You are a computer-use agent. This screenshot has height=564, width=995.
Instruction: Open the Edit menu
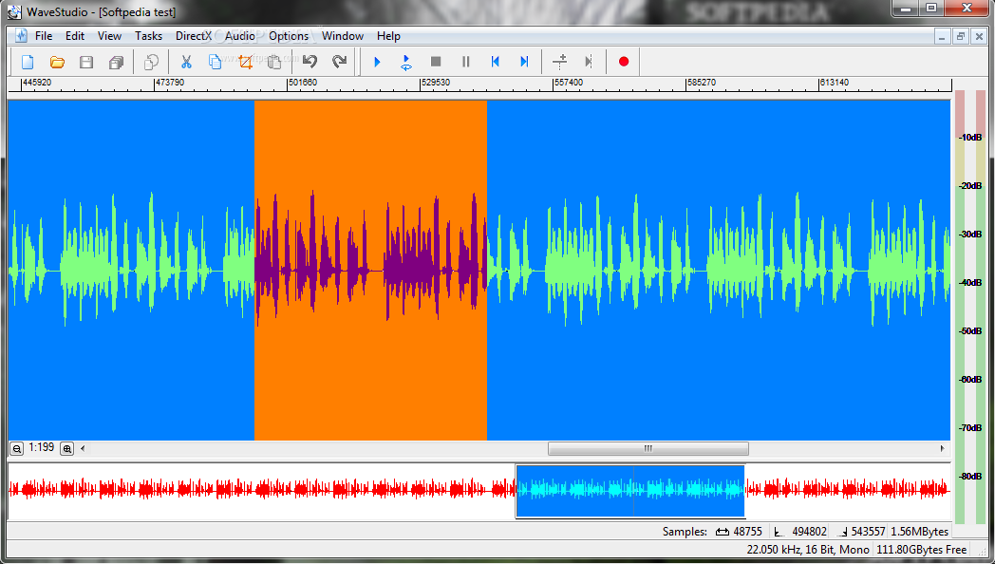pyautogui.click(x=75, y=36)
